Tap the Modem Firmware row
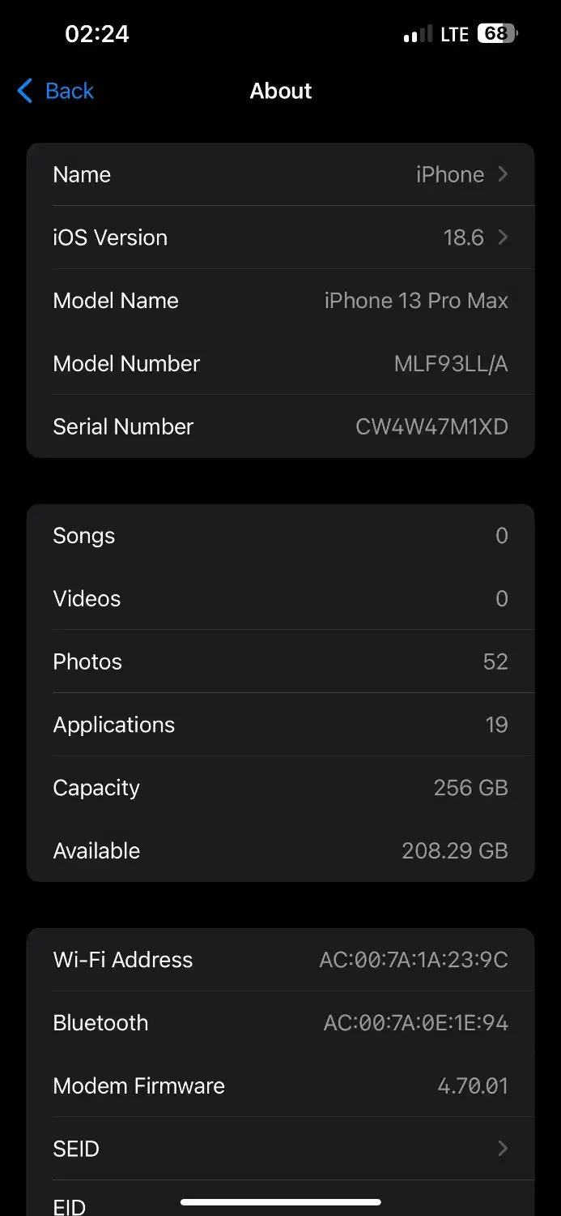This screenshot has width=561, height=1216. pyautogui.click(x=280, y=1086)
